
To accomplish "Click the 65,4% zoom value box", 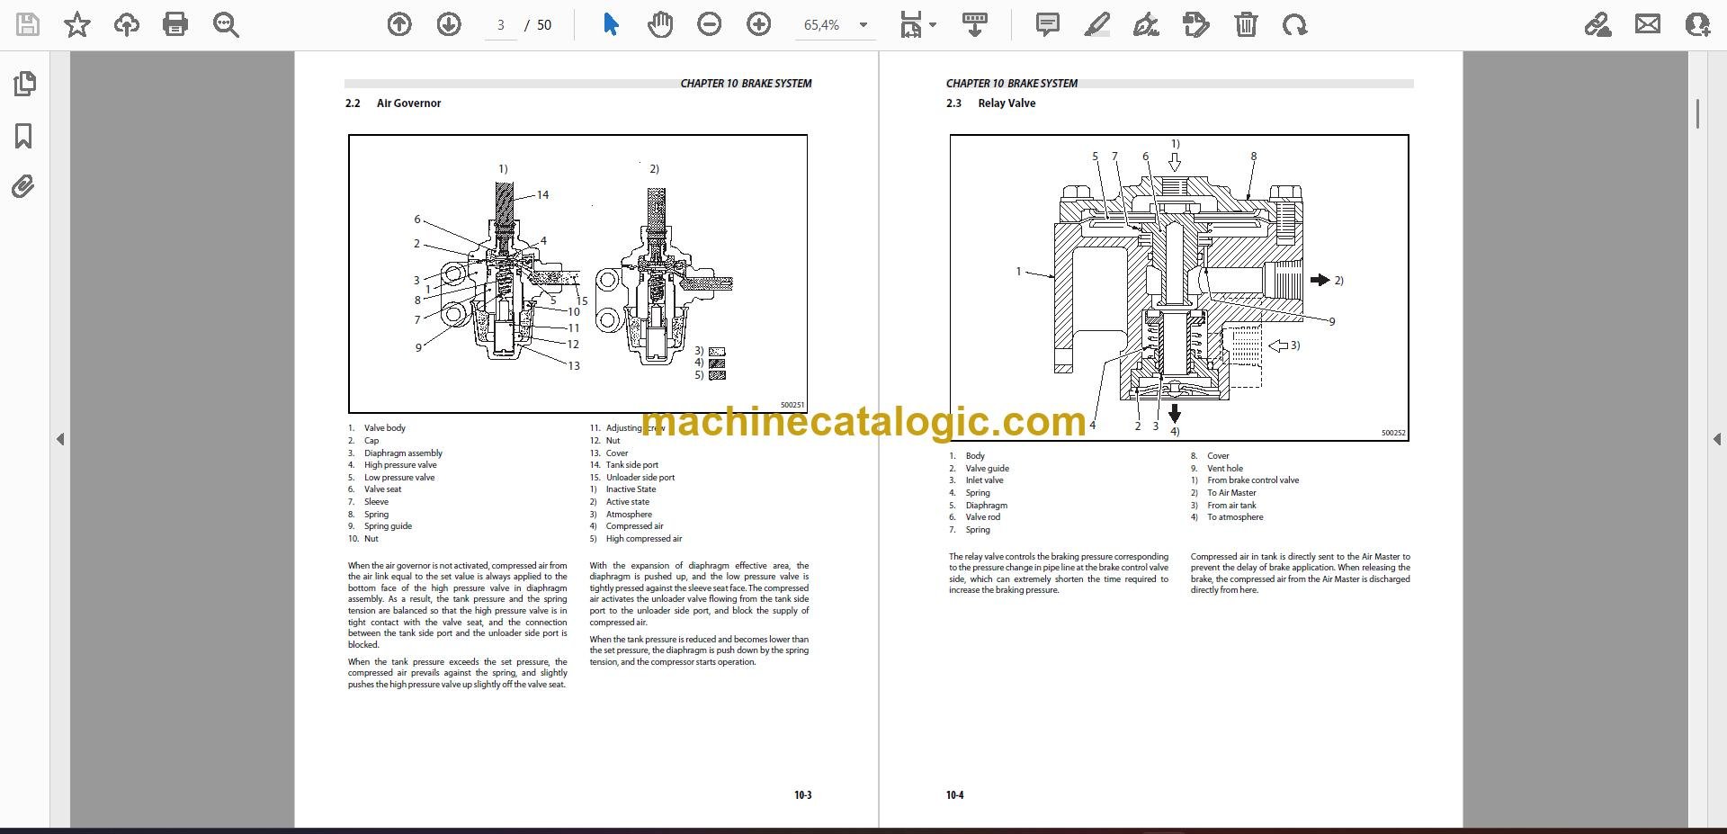I will coord(822,25).
